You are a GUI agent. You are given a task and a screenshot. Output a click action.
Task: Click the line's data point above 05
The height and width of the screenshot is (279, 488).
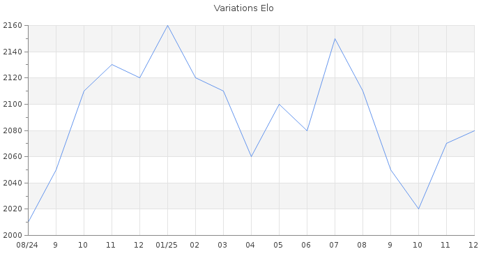click(279, 104)
